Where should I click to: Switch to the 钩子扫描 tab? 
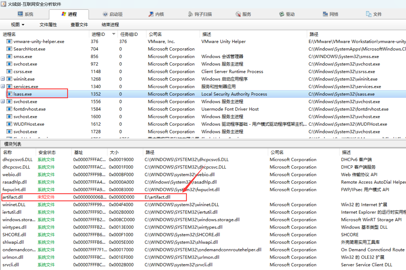click(x=200, y=14)
